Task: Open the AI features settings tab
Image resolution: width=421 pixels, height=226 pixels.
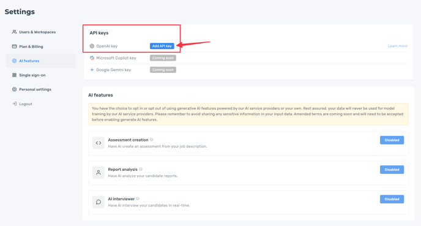Action: [41, 61]
